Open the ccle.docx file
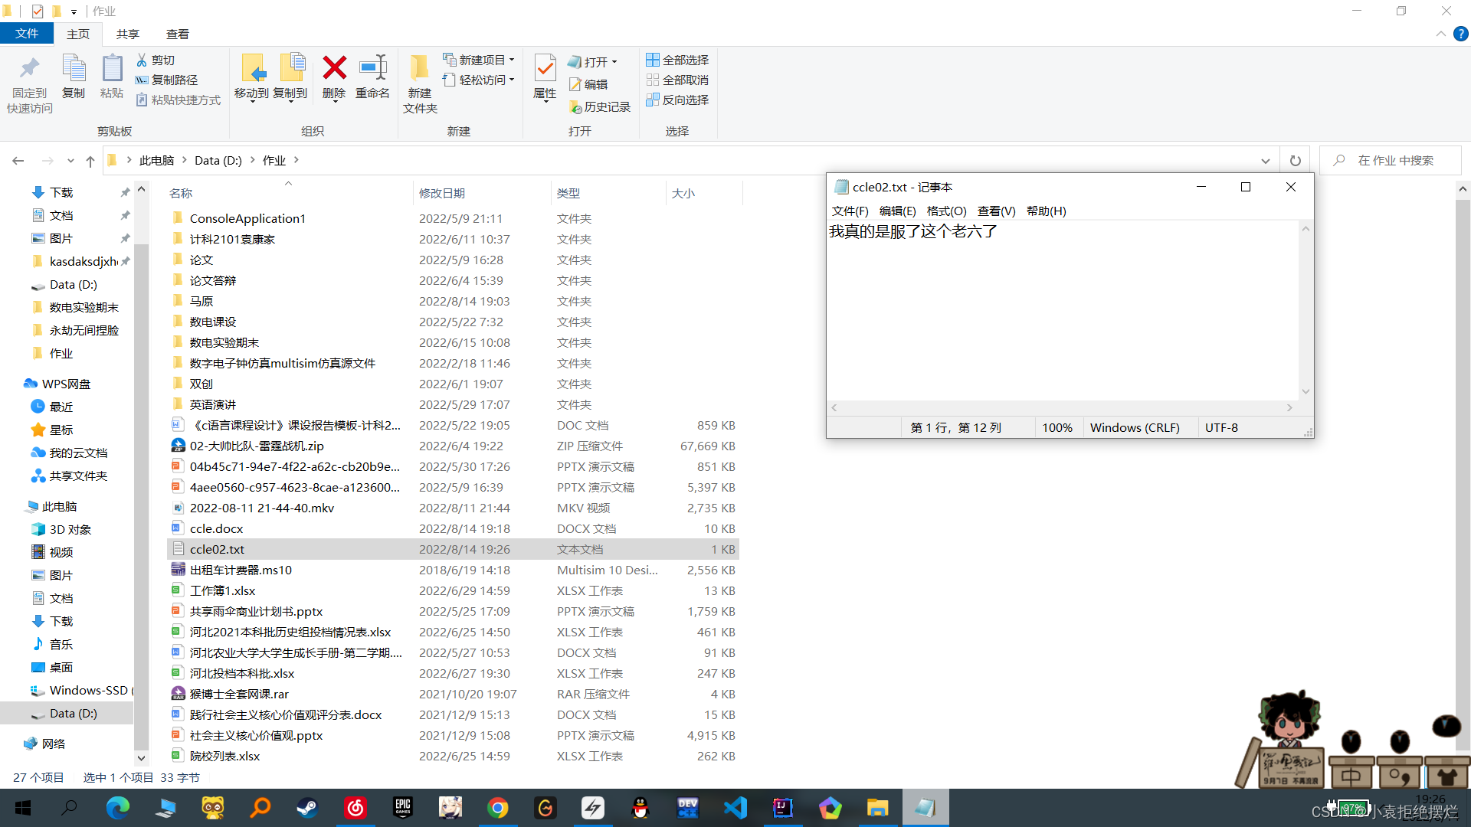The width and height of the screenshot is (1471, 827). click(x=217, y=528)
